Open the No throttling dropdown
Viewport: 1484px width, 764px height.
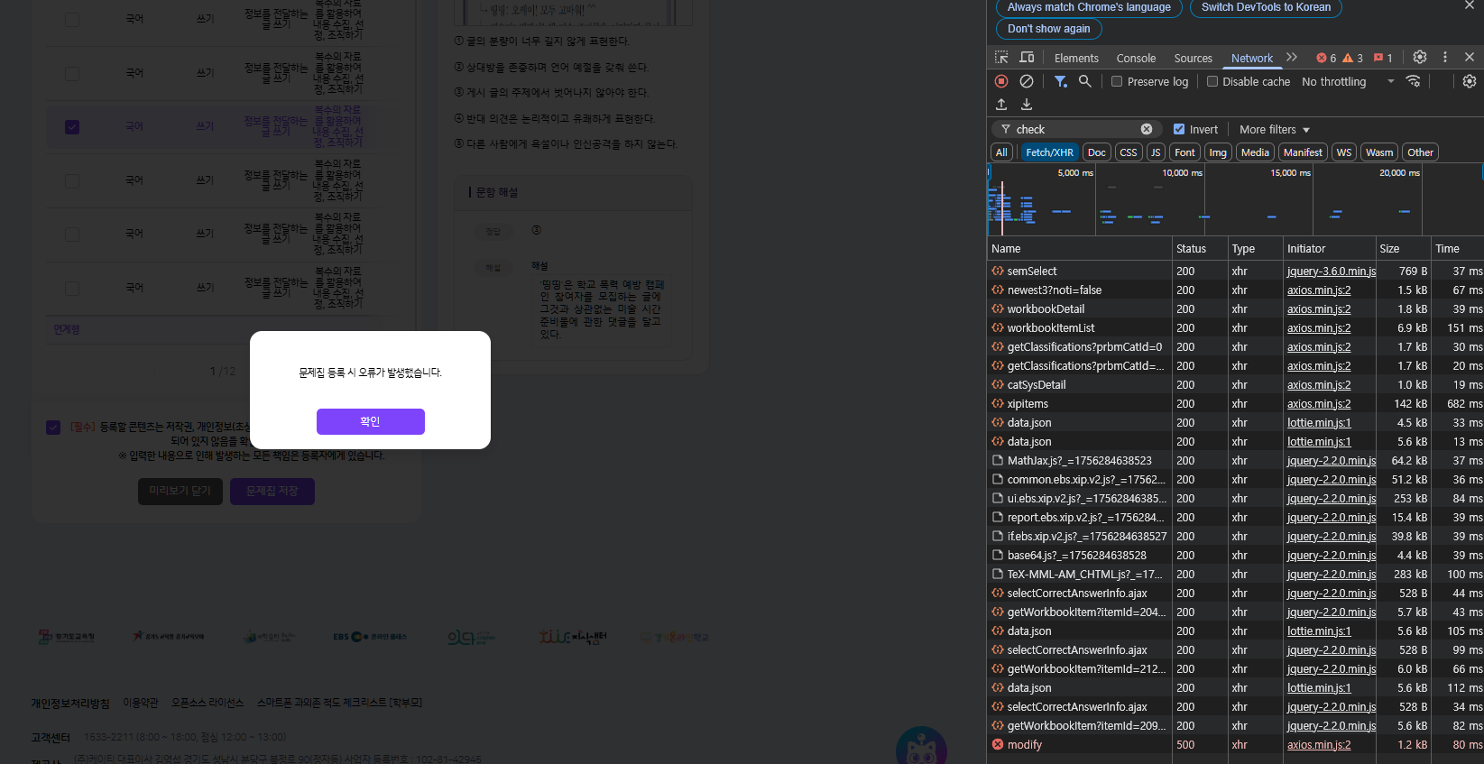tap(1348, 81)
